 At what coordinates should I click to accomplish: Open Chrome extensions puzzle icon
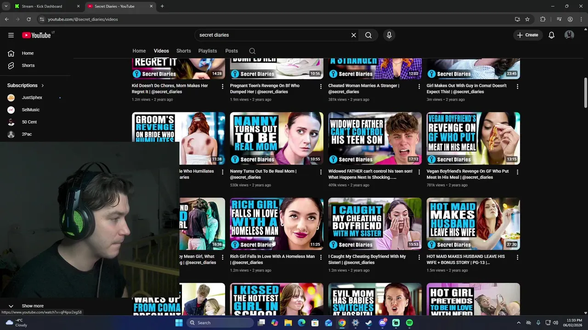click(543, 19)
